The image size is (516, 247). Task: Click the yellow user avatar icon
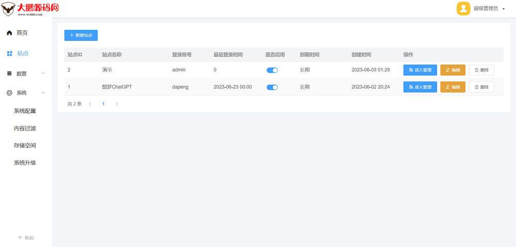pyautogui.click(x=463, y=9)
